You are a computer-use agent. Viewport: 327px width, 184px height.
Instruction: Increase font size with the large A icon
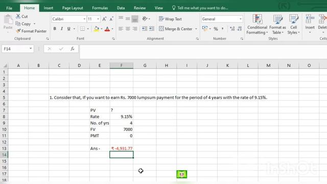(104, 19)
